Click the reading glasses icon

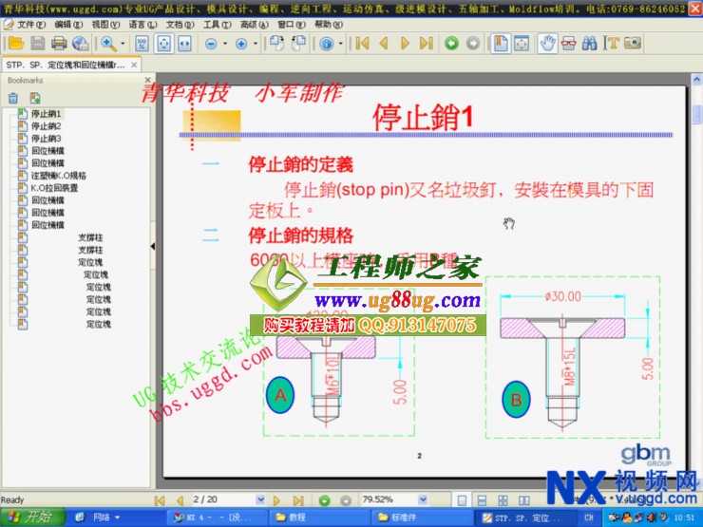(568, 44)
